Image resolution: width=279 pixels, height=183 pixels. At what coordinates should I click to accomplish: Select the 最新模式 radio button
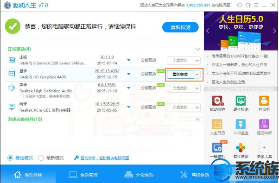(x=41, y=158)
